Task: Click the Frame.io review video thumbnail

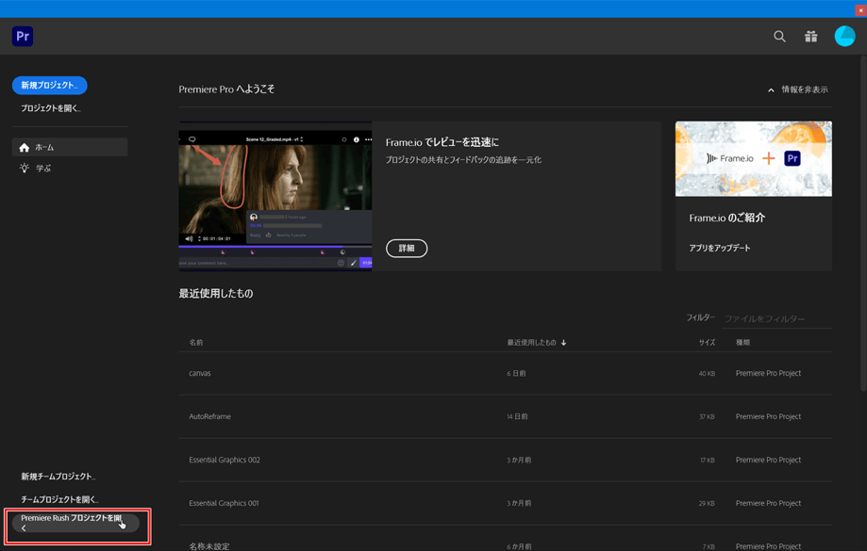Action: (x=275, y=197)
